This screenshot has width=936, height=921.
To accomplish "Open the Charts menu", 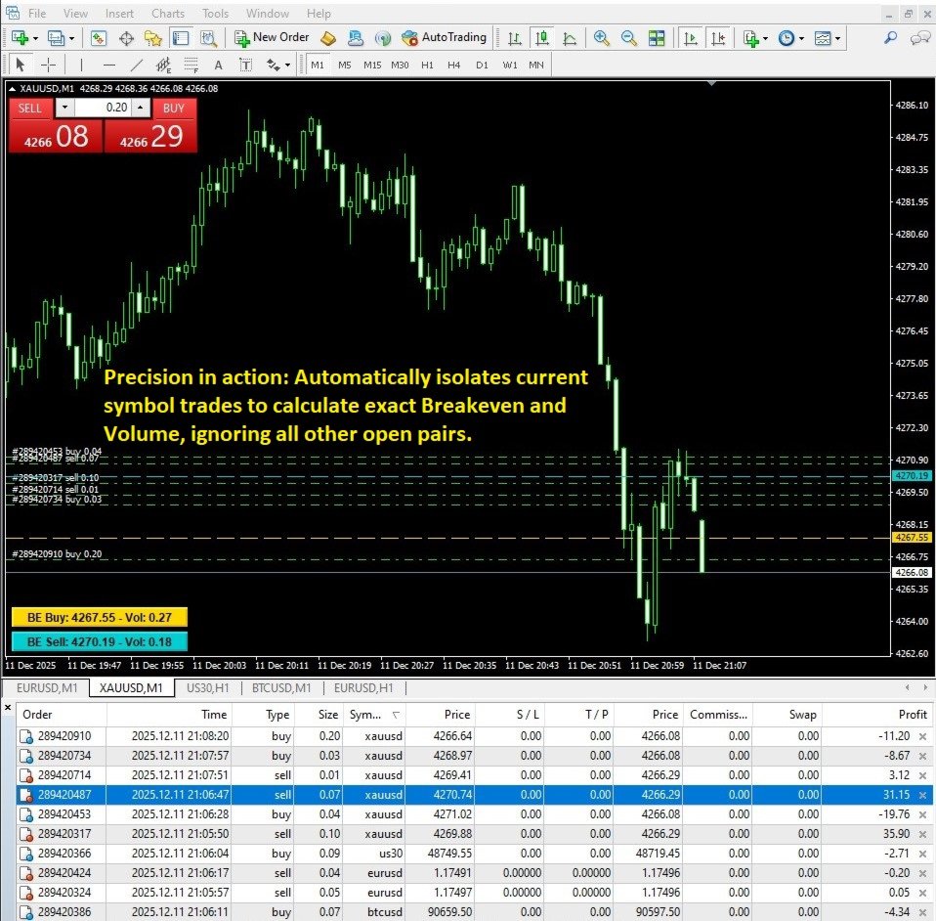I will point(167,13).
